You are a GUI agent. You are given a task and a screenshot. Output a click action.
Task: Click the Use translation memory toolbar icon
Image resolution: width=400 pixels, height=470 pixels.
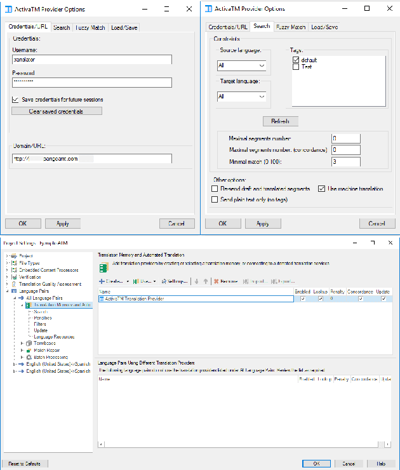[x=136, y=281]
